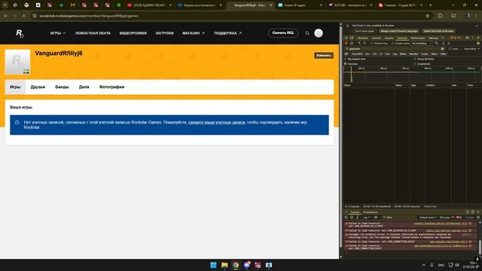Image resolution: width=482 pixels, height=271 pixels.
Task: Switch to the YouTube browser tab
Action: coord(149,5)
